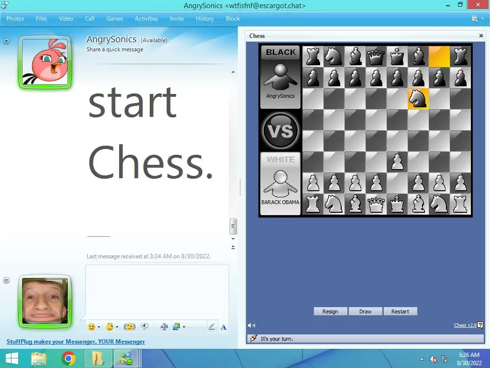Open Google Chrome from the taskbar
This screenshot has height=368, width=490.
(68, 358)
